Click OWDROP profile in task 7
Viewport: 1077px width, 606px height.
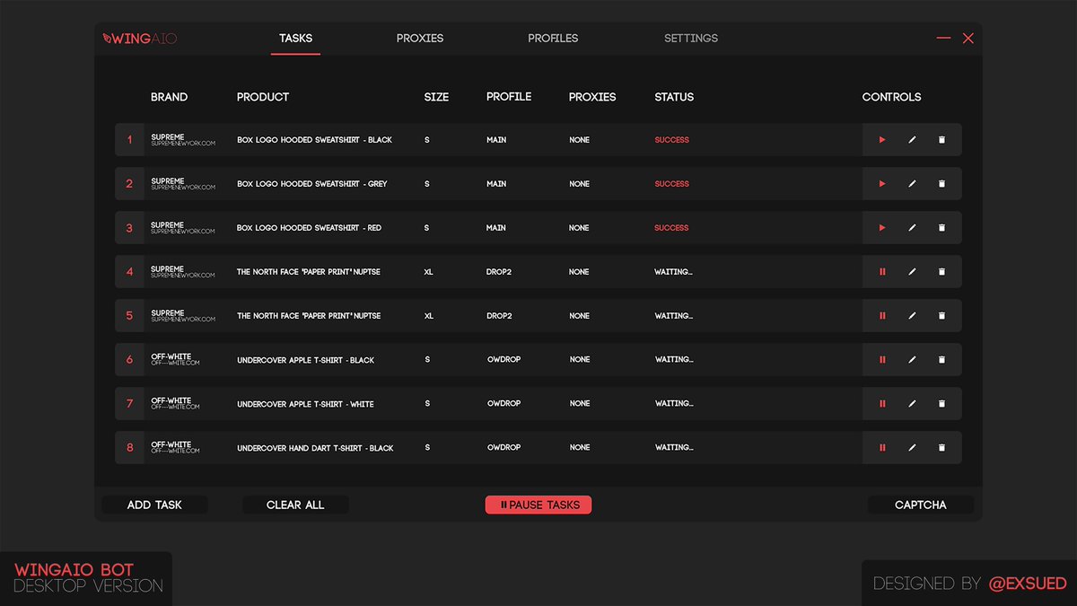click(x=503, y=404)
